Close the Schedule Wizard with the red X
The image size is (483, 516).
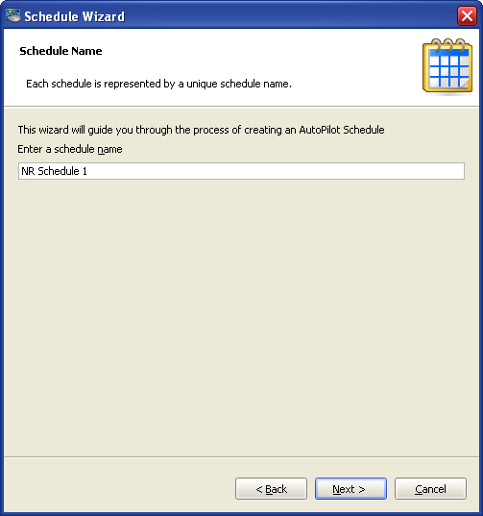click(467, 15)
